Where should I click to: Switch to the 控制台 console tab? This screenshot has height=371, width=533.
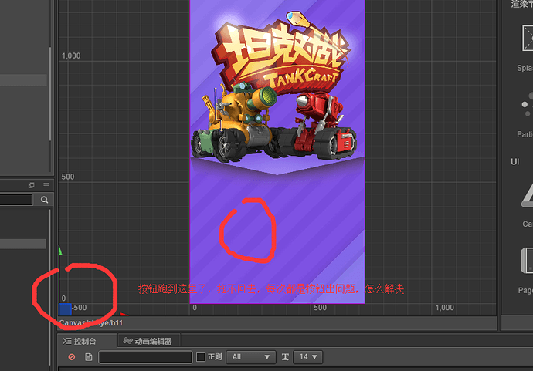80,341
